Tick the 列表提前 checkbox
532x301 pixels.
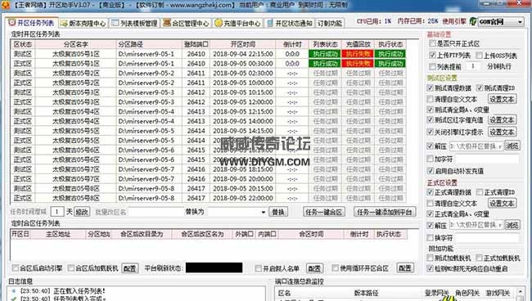pyautogui.click(x=432, y=66)
